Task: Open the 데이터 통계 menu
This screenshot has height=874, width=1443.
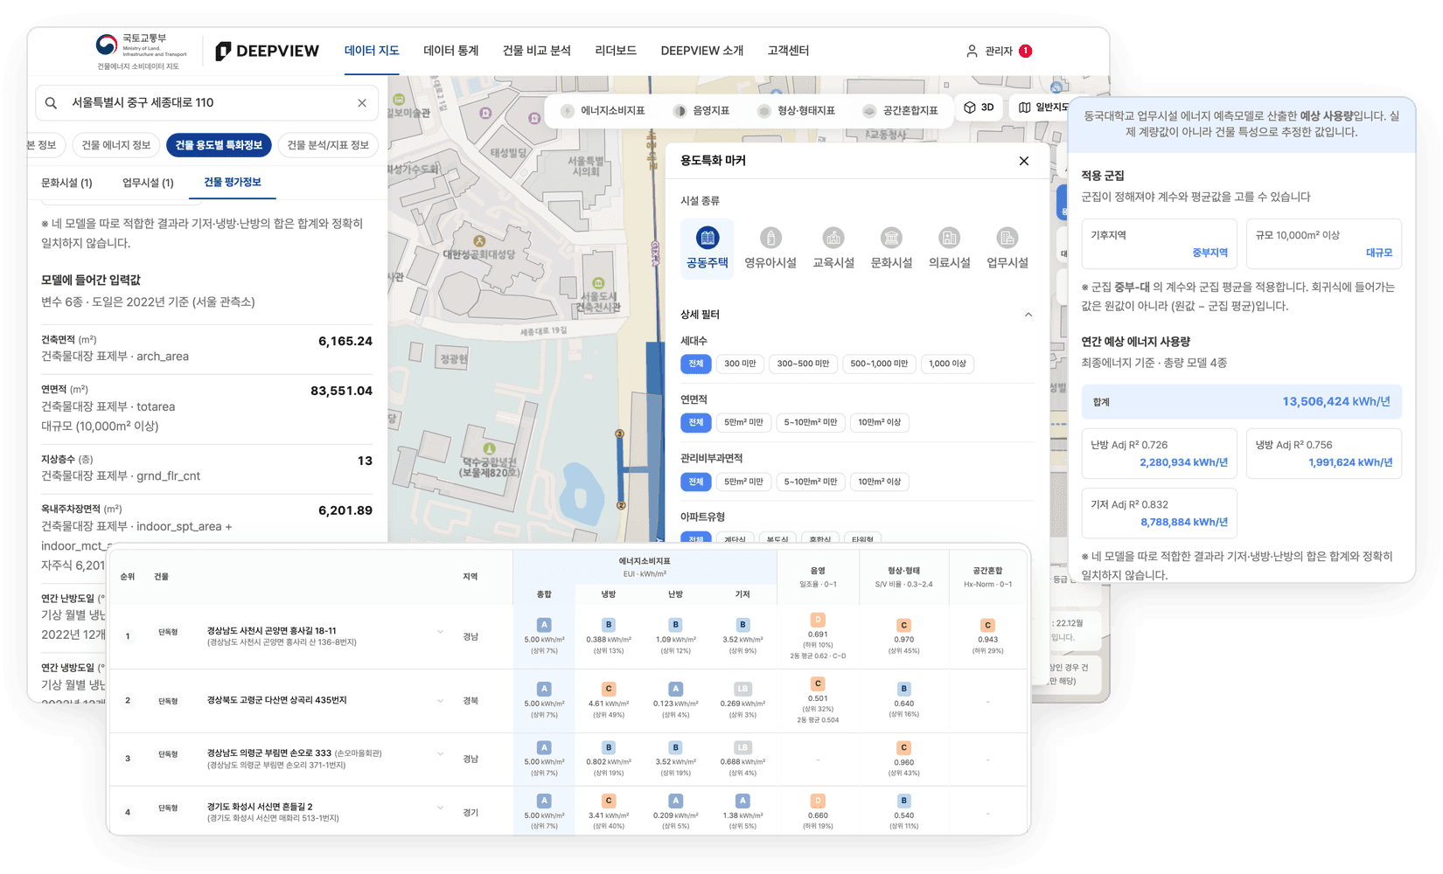Action: click(x=451, y=51)
